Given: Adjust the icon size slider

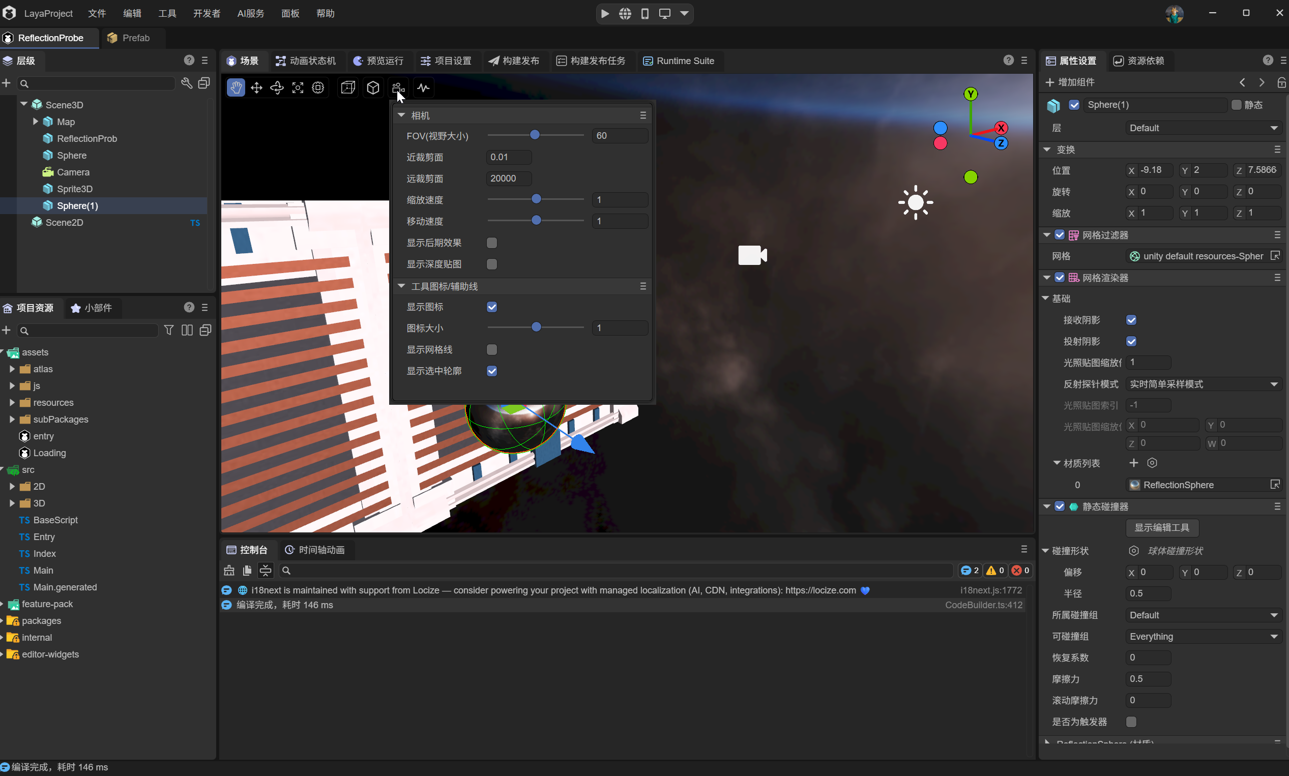Looking at the screenshot, I should [536, 327].
